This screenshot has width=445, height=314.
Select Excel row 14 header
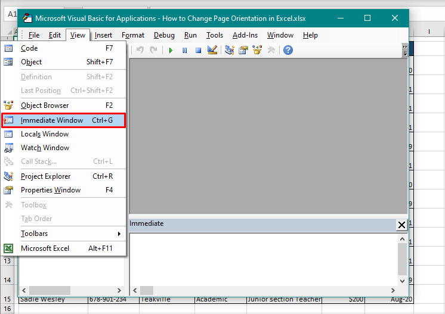coord(7,280)
